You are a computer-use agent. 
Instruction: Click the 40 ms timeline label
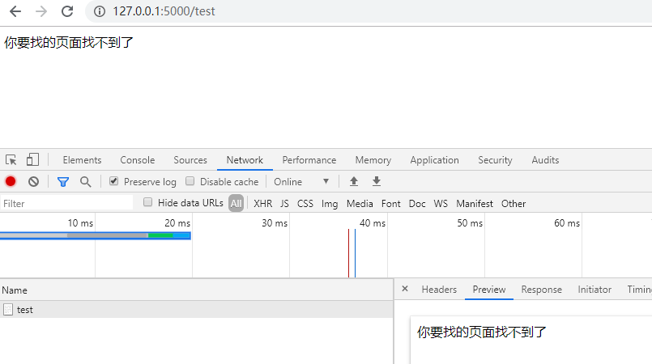[x=373, y=223]
